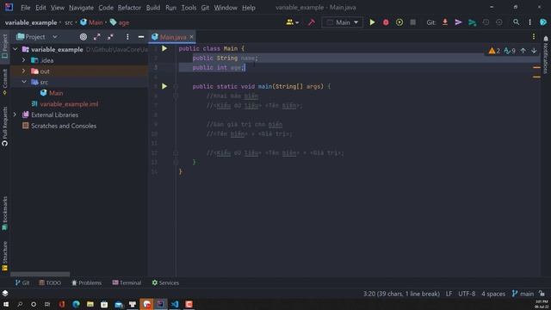Open the Terminal tool window

pyautogui.click(x=127, y=282)
